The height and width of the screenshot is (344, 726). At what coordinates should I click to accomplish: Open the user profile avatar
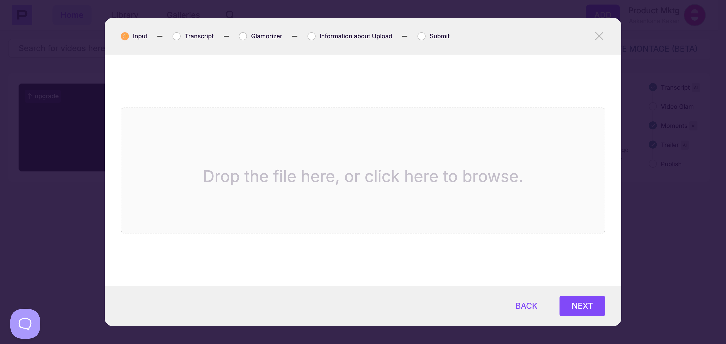pyautogui.click(x=695, y=15)
